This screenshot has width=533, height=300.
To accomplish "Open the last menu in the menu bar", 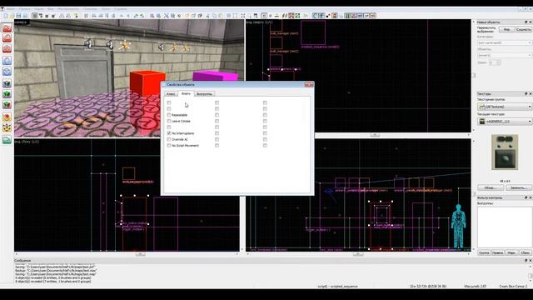I will pyautogui.click(x=120, y=9).
